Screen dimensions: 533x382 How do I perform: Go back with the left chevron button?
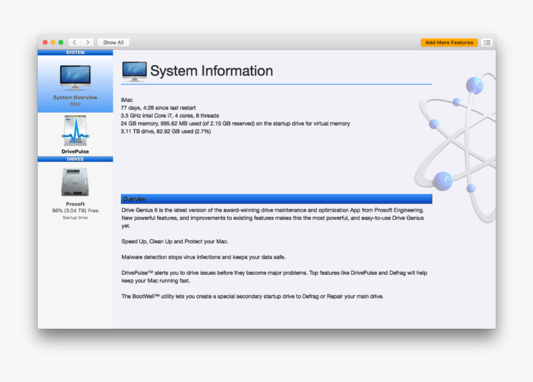click(74, 43)
